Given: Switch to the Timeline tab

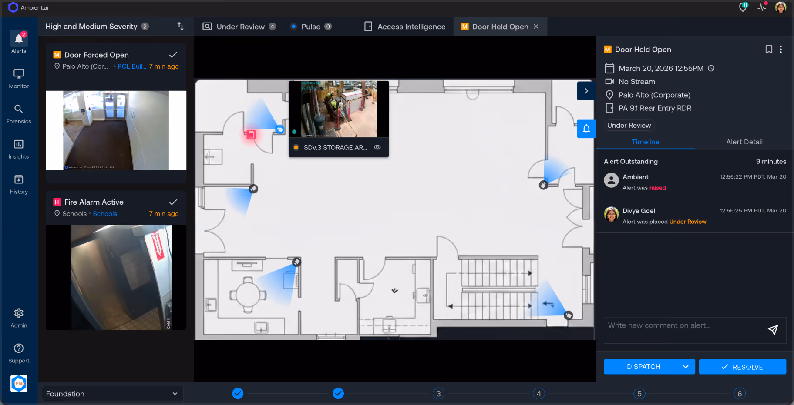Looking at the screenshot, I should pos(646,142).
